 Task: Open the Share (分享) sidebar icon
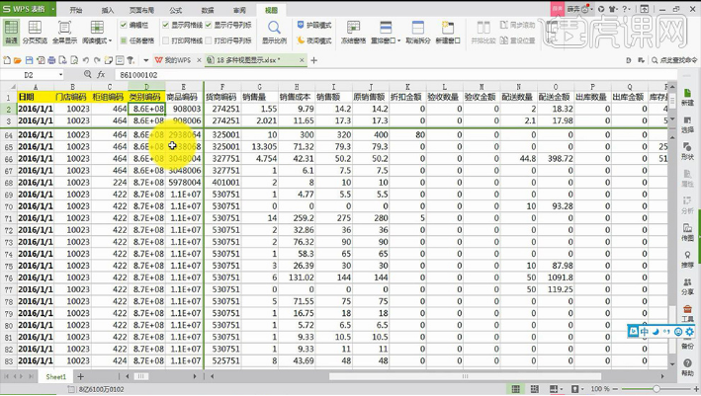(x=687, y=282)
